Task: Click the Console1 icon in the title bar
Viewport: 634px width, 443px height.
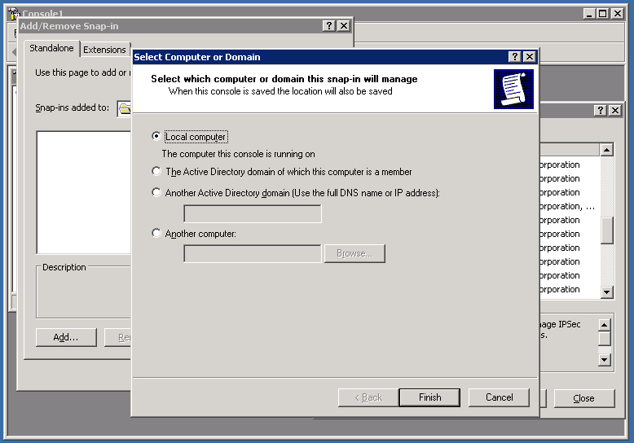Action: click(14, 13)
